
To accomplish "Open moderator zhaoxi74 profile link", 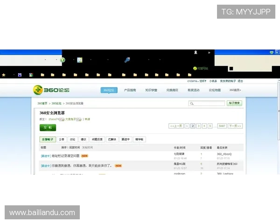I will coord(54,119).
